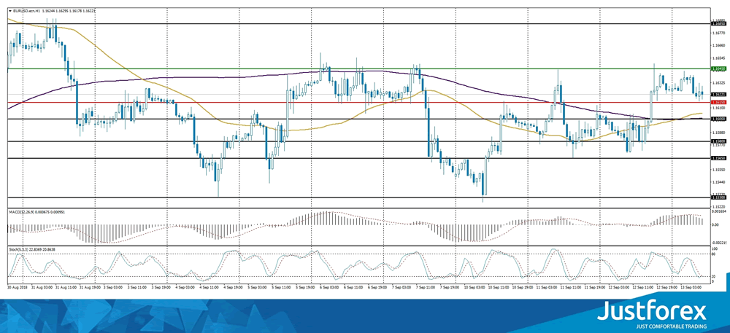Click the 1.16770 price scale value
This screenshot has width=730, height=333.
point(719,34)
